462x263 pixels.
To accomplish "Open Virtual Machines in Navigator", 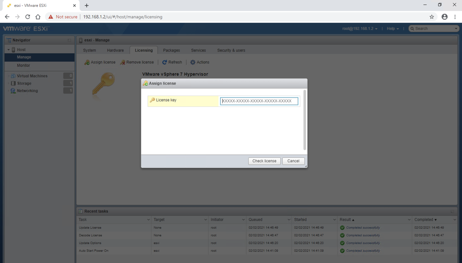I will coord(32,76).
